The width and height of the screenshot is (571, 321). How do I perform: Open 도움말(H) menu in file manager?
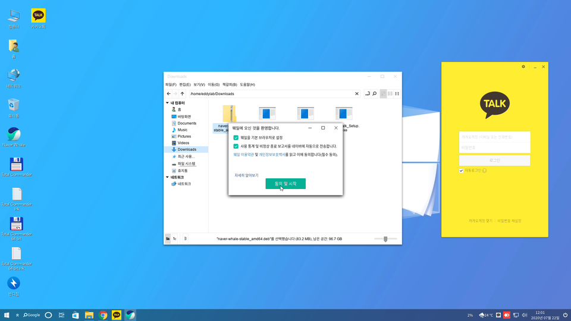[x=247, y=84]
